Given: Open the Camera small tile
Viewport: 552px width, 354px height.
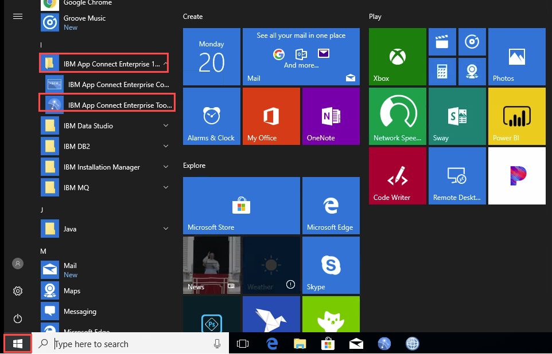Looking at the screenshot, I should 472,72.
